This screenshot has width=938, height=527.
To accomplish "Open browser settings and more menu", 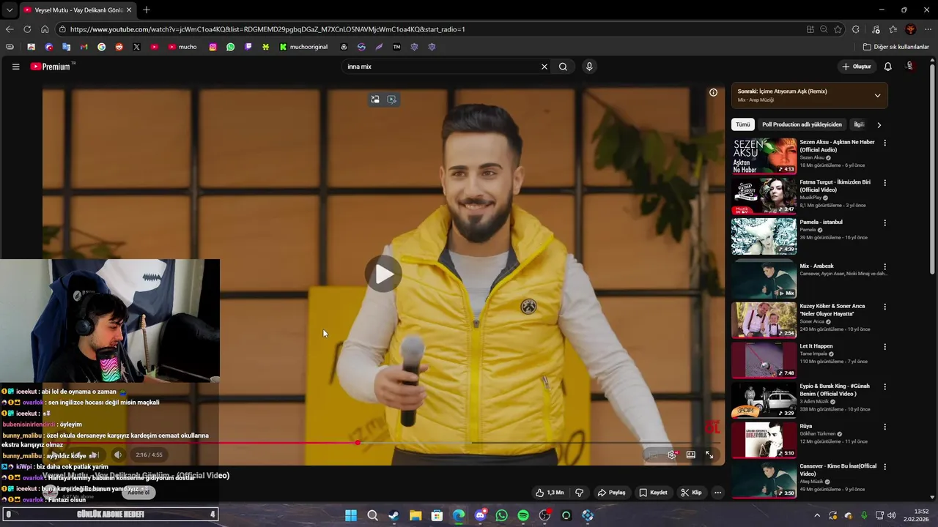I will point(927,29).
